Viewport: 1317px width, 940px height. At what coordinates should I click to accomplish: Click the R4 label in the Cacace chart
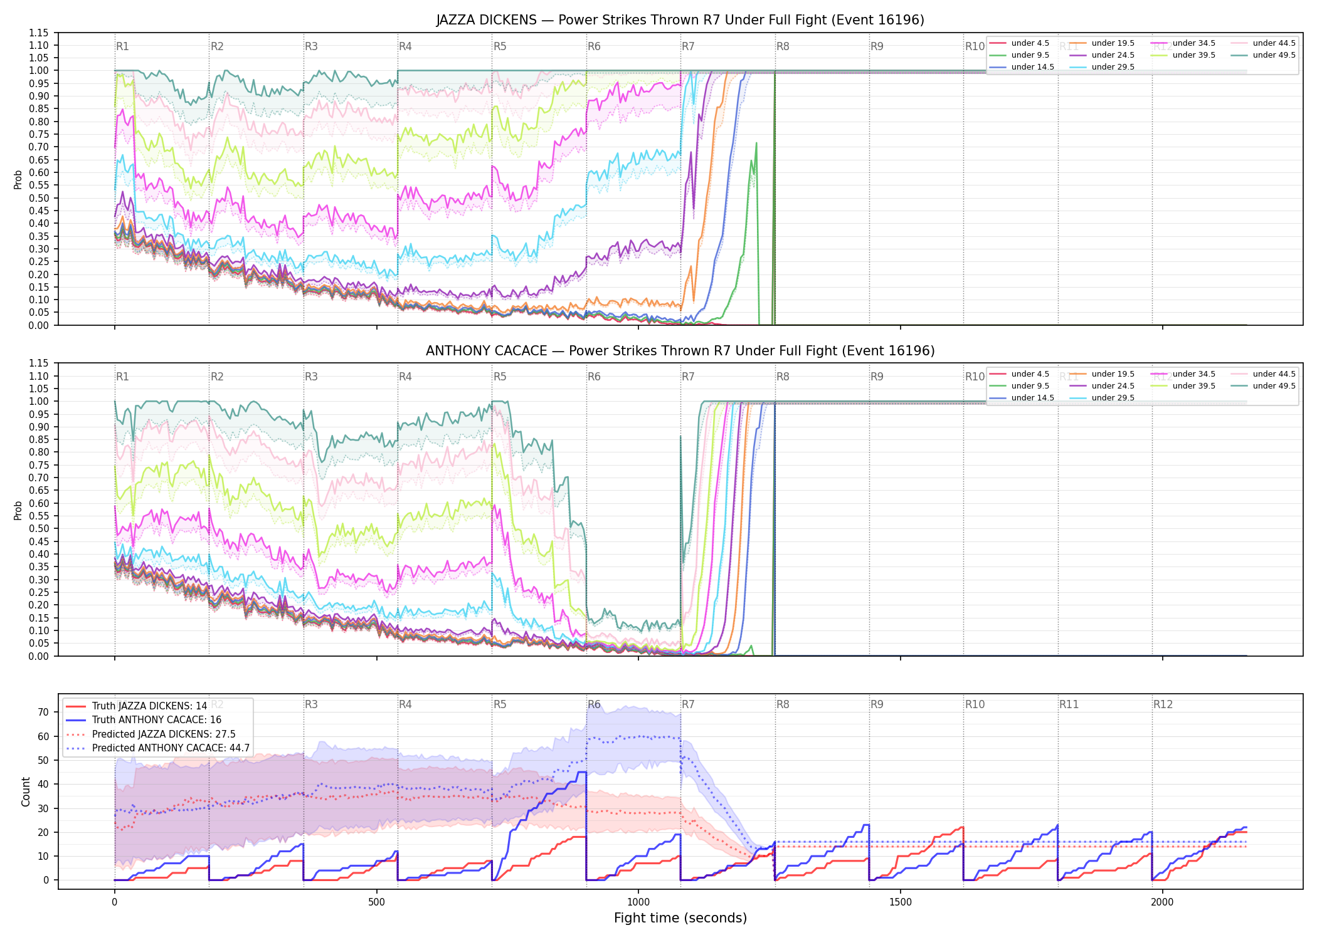[x=405, y=377]
